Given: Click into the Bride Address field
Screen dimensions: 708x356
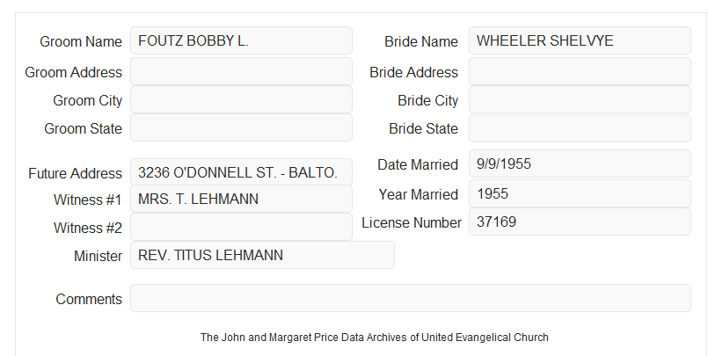Looking at the screenshot, I should click(x=580, y=71).
